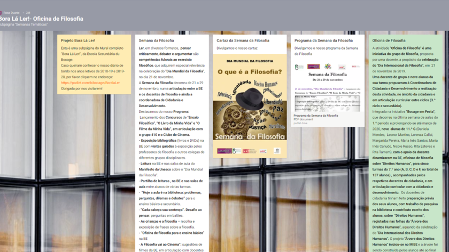This screenshot has width=449, height=252.
Task: Click the 'Bora Lá Ler!- Oficina de Filosofia' title
Action: click(x=41, y=19)
